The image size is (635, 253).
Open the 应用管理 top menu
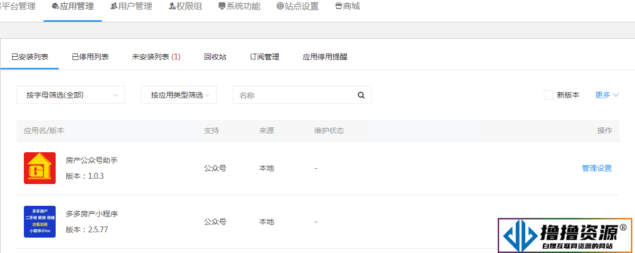tap(73, 6)
